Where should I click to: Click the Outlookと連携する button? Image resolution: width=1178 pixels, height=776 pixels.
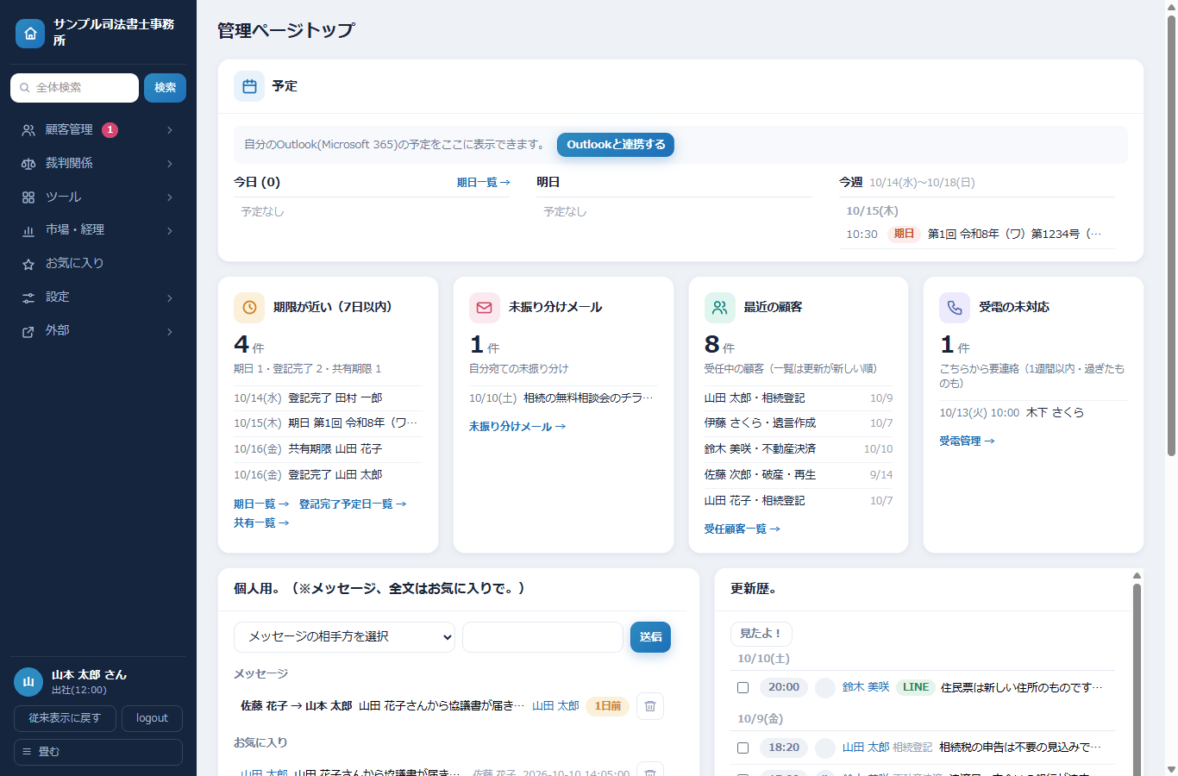(616, 145)
